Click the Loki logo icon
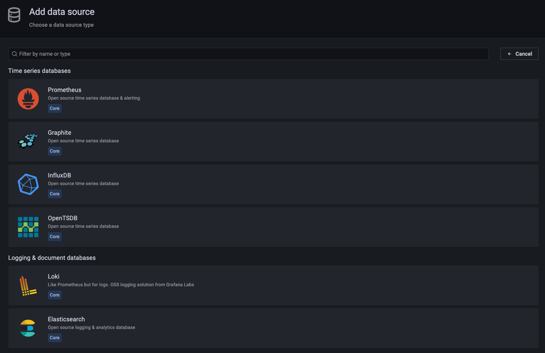Screen dimensions: 545x353 coord(28,285)
